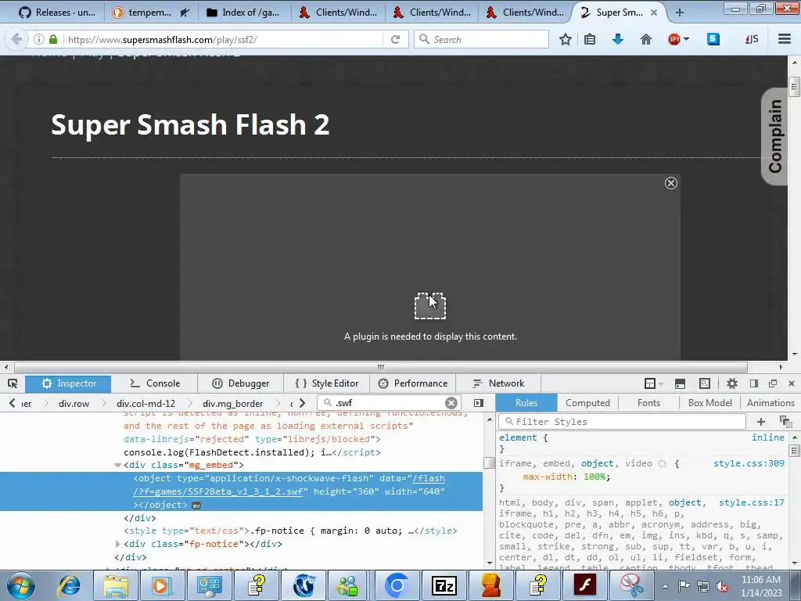Click the inline source label
This screenshot has height=601, width=801.
(768, 437)
